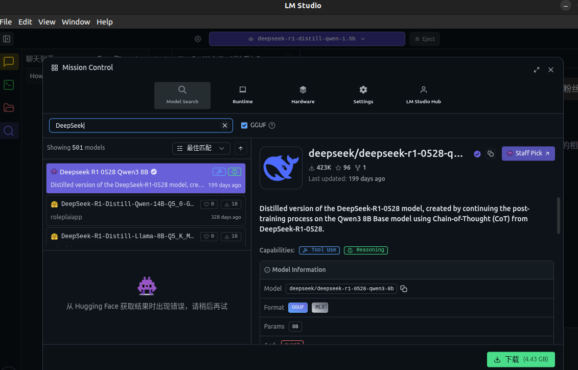Screen dimensions: 578x370
Task: Click the green 下载 download button
Action: coord(520,359)
